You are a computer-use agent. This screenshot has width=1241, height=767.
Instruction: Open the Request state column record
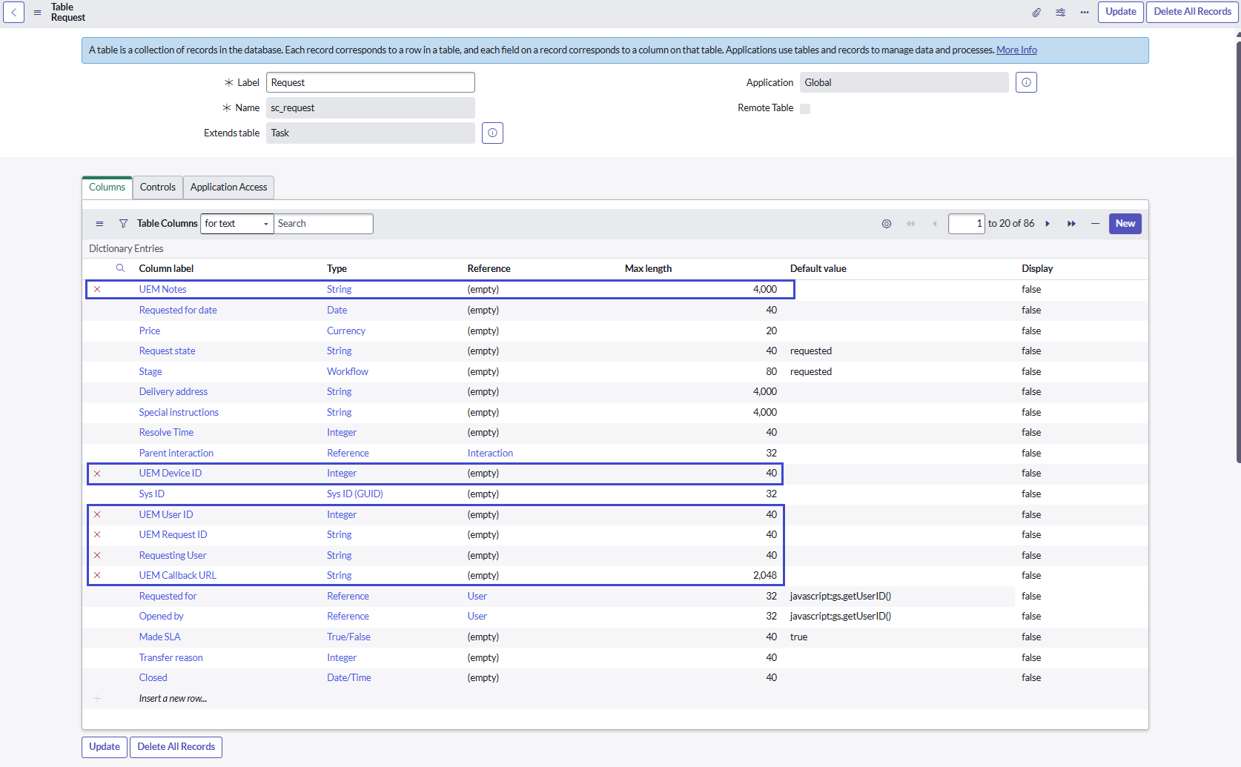168,351
